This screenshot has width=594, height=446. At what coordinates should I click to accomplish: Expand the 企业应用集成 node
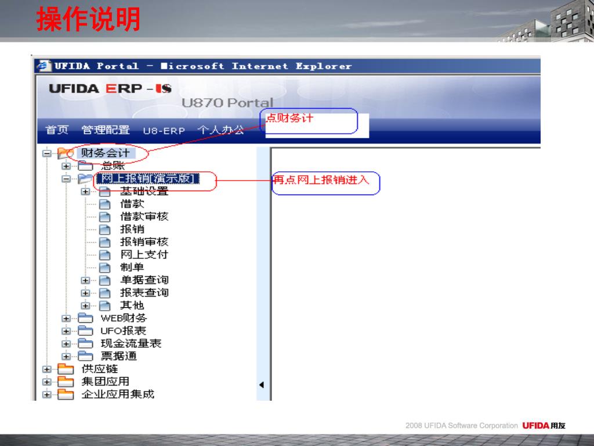tap(46, 394)
